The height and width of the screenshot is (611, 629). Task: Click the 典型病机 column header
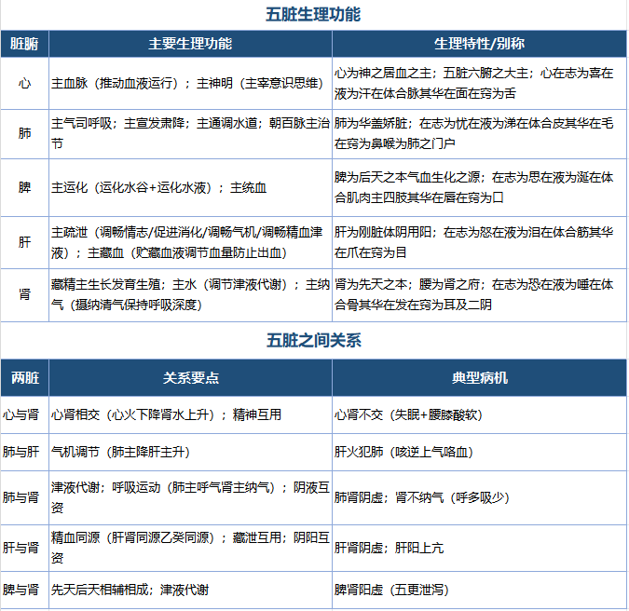479,377
